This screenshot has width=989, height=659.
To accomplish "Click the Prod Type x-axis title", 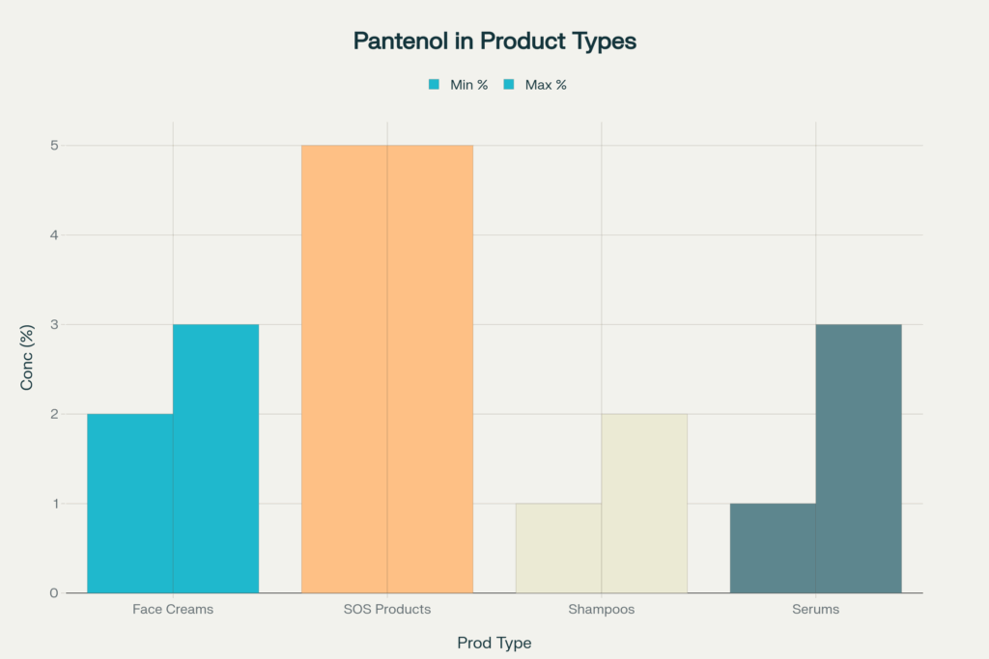I will pos(494,643).
